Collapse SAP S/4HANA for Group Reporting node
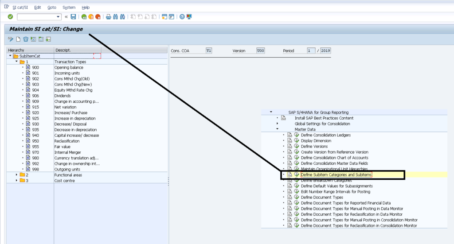The height and width of the screenshot is (244, 454). (271, 112)
